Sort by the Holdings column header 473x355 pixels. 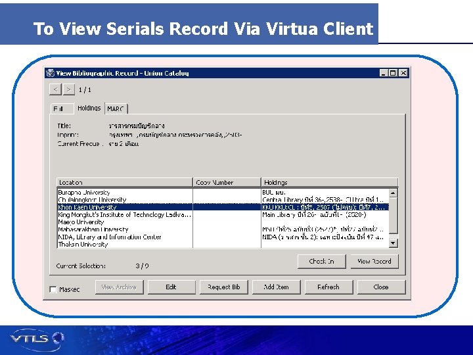(x=330, y=182)
